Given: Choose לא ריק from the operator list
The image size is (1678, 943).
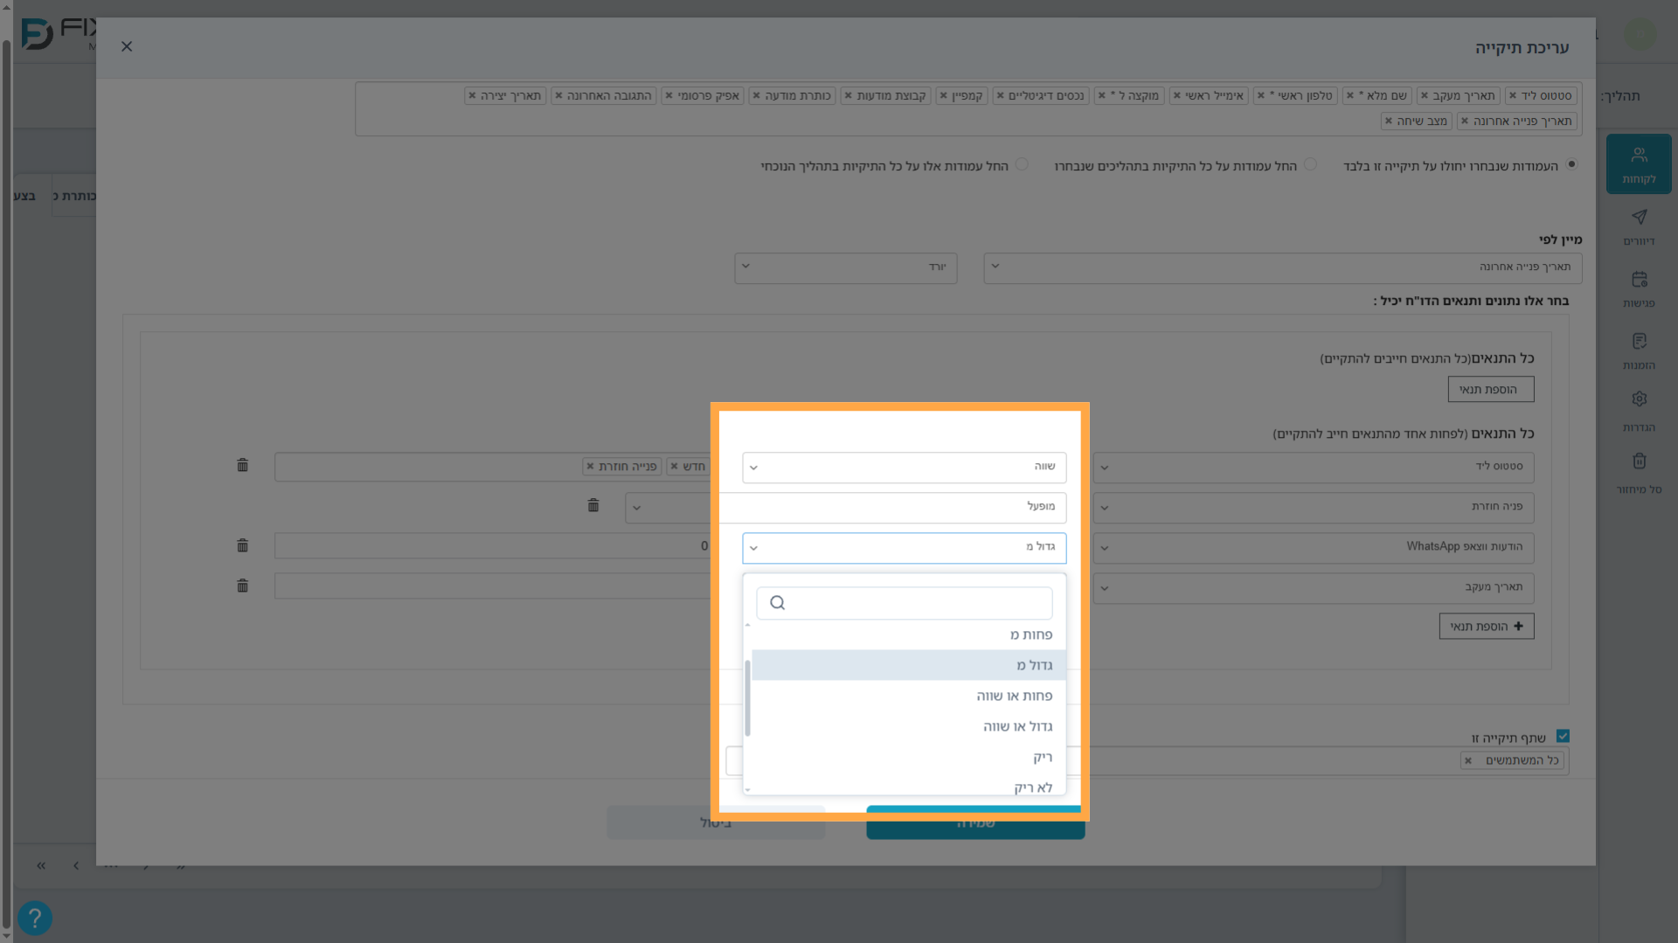Looking at the screenshot, I should coord(909,786).
